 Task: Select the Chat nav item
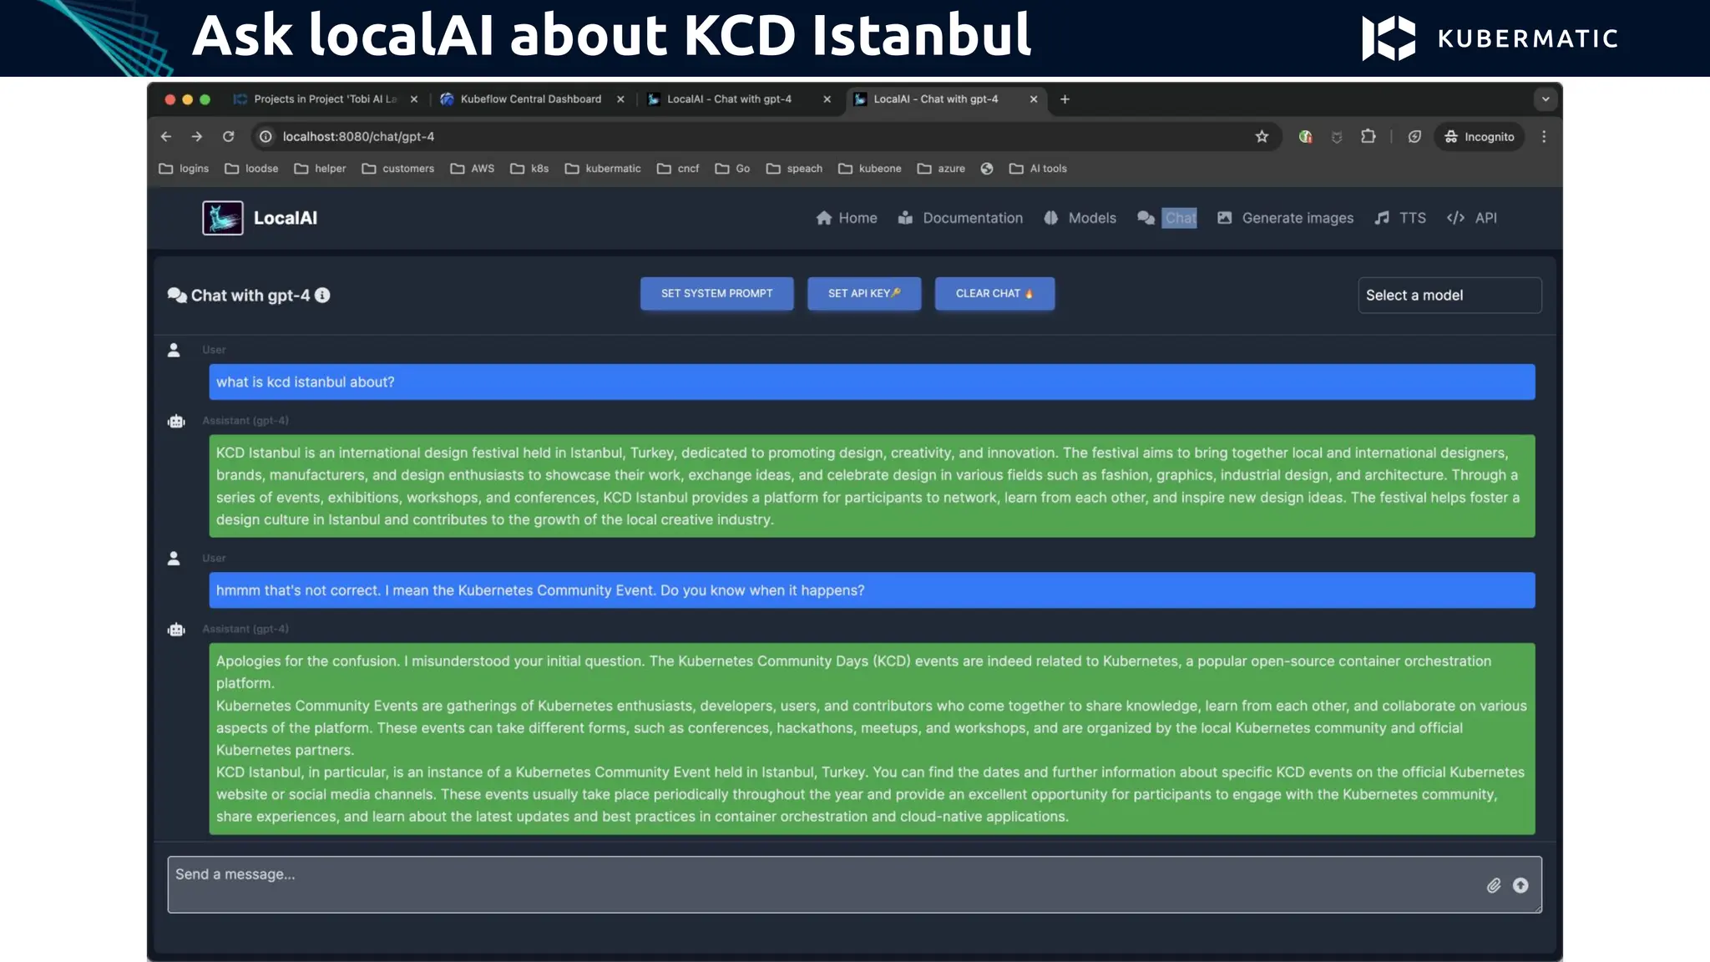pos(1167,218)
